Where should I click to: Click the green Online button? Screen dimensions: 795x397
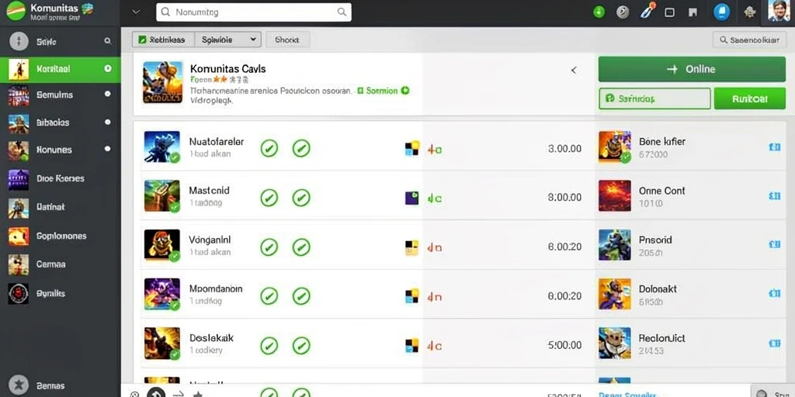click(x=692, y=69)
